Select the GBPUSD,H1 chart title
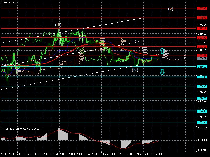210x157 pixels. click(9, 3)
